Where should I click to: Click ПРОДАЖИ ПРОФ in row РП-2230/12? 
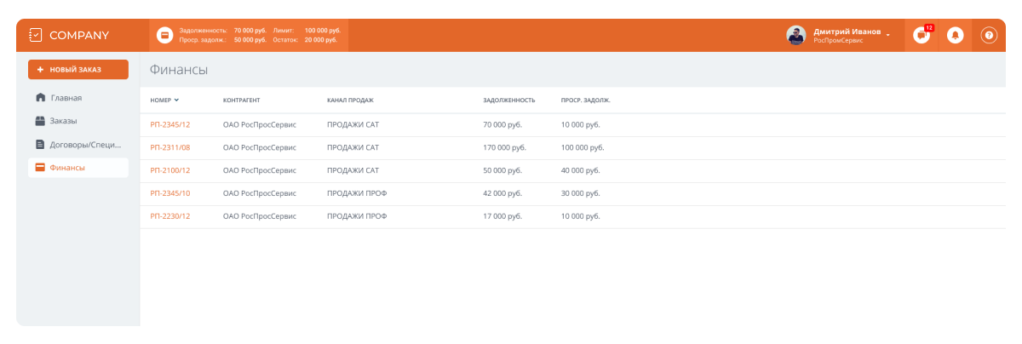tap(357, 216)
